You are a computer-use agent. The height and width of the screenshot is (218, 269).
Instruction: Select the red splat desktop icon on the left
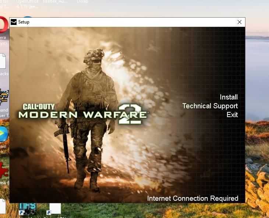[x=4, y=170]
